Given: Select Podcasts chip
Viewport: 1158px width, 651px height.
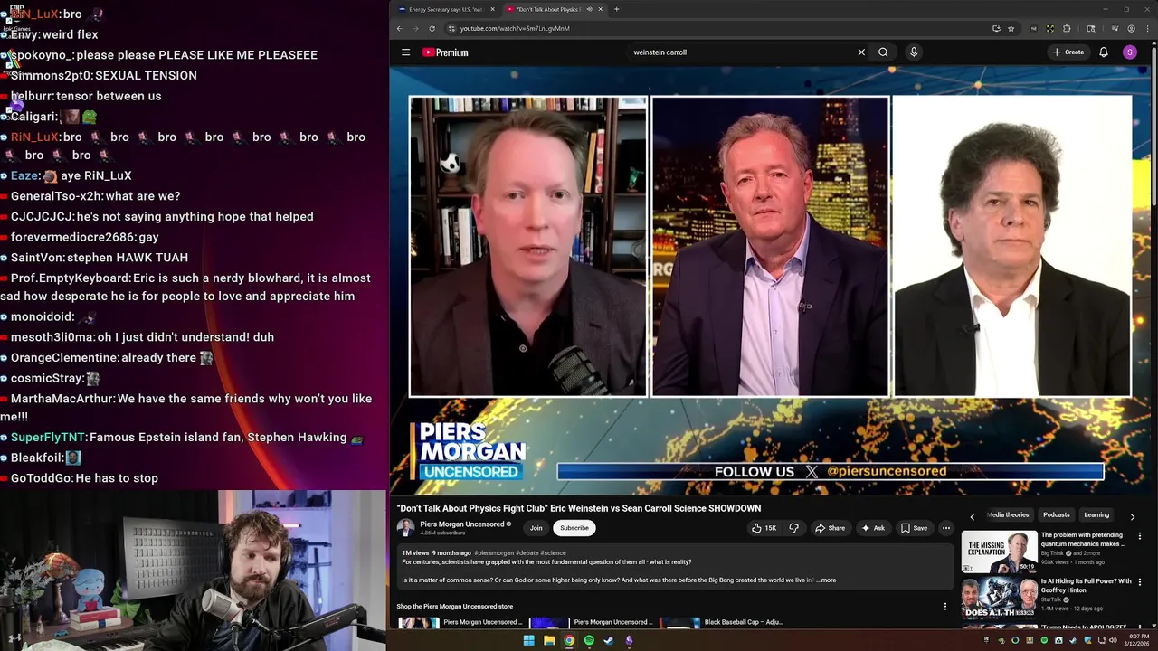Looking at the screenshot, I should point(1057,515).
